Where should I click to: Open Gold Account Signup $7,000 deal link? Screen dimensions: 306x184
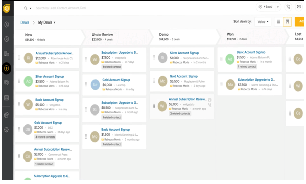click(48, 123)
